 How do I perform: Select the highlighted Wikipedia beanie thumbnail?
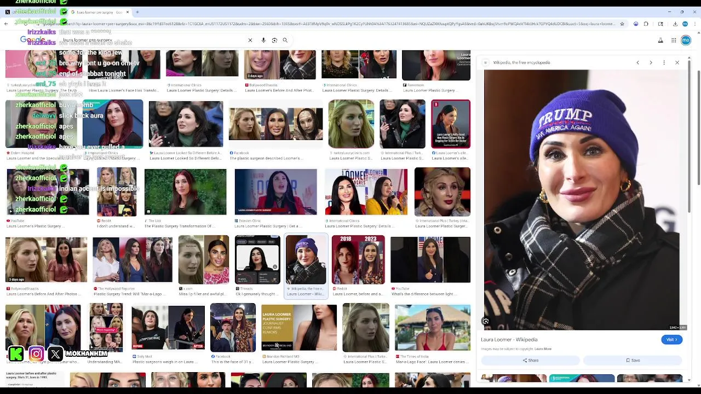(x=306, y=259)
